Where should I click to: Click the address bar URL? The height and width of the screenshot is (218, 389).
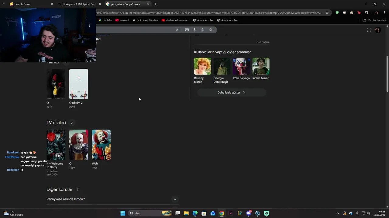[x=208, y=13]
